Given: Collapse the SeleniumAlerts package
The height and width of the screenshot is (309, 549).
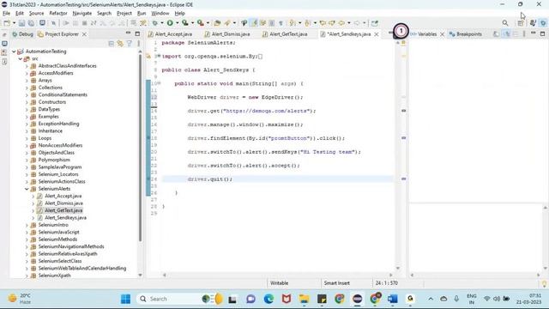Looking at the screenshot, I should [x=27, y=189].
